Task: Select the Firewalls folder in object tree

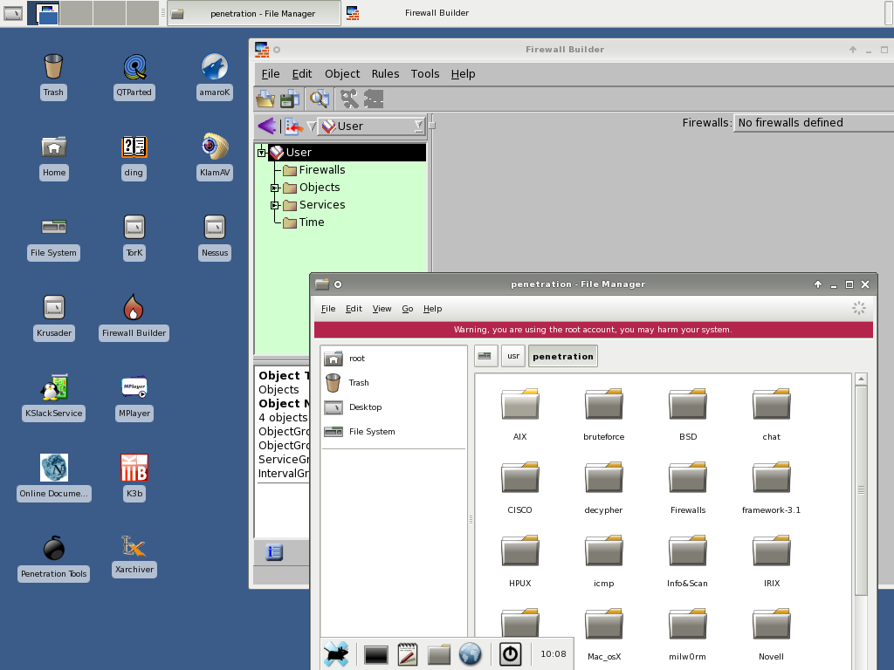Action: [x=314, y=170]
